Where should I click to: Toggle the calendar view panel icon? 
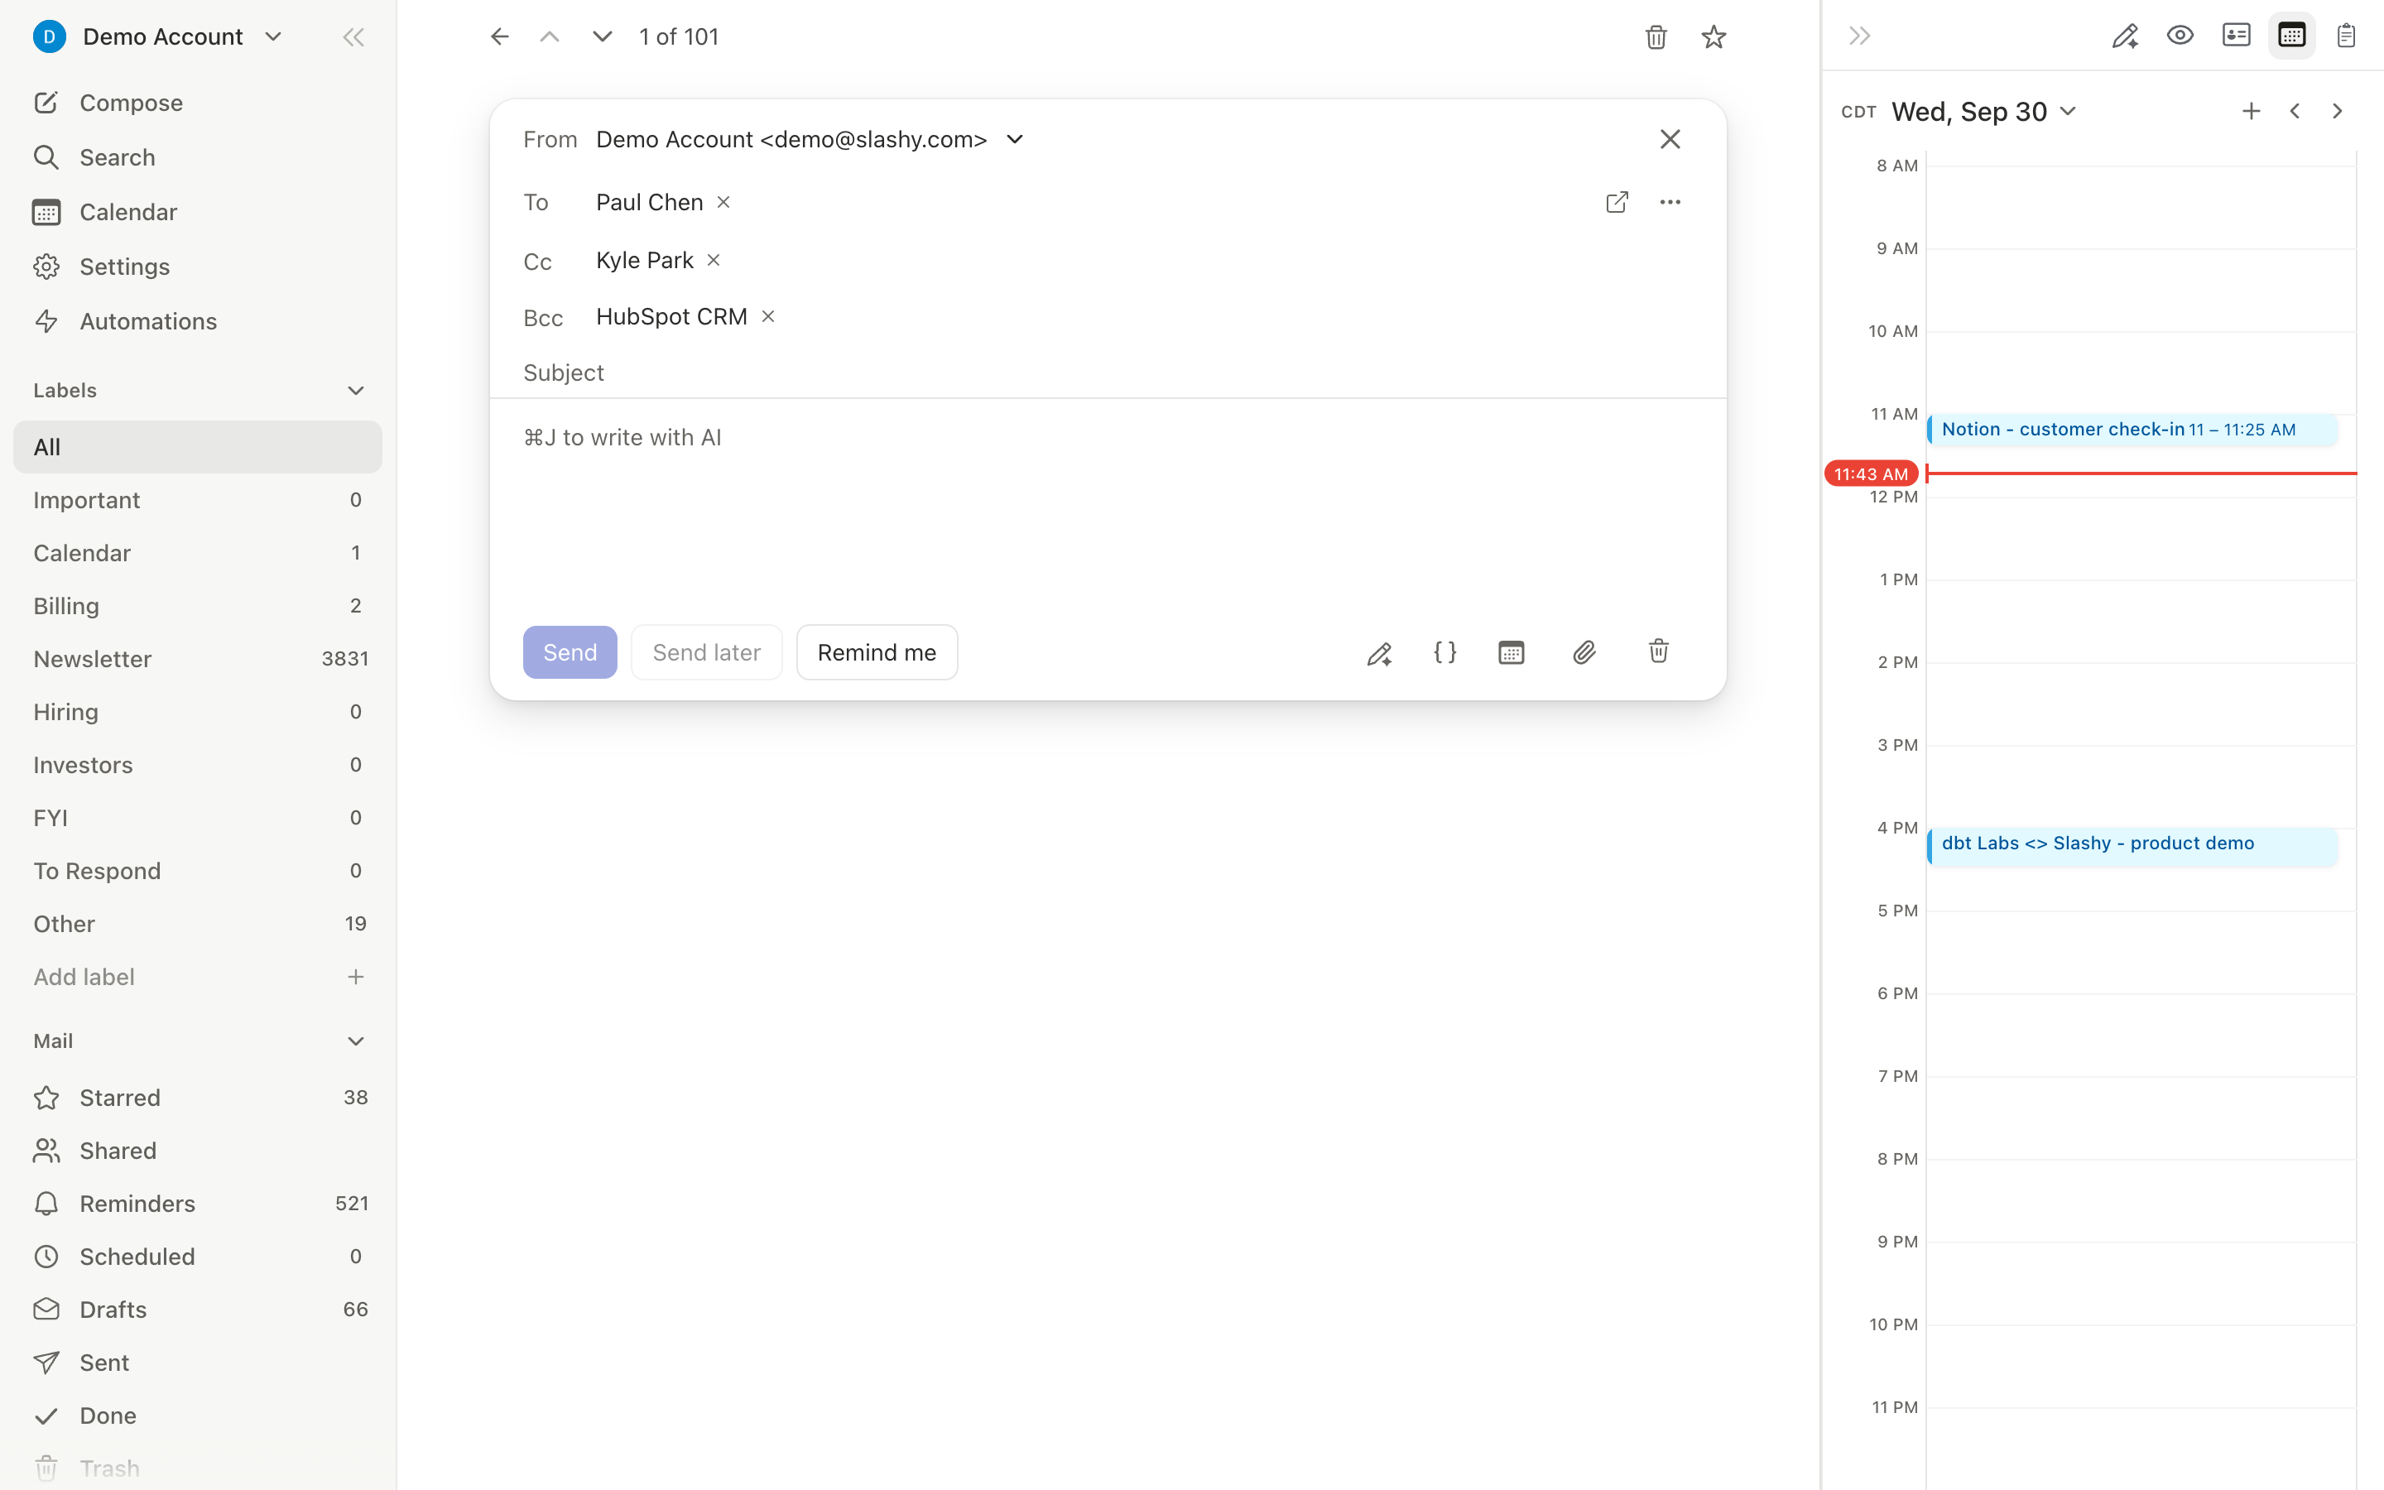pyautogui.click(x=2291, y=36)
